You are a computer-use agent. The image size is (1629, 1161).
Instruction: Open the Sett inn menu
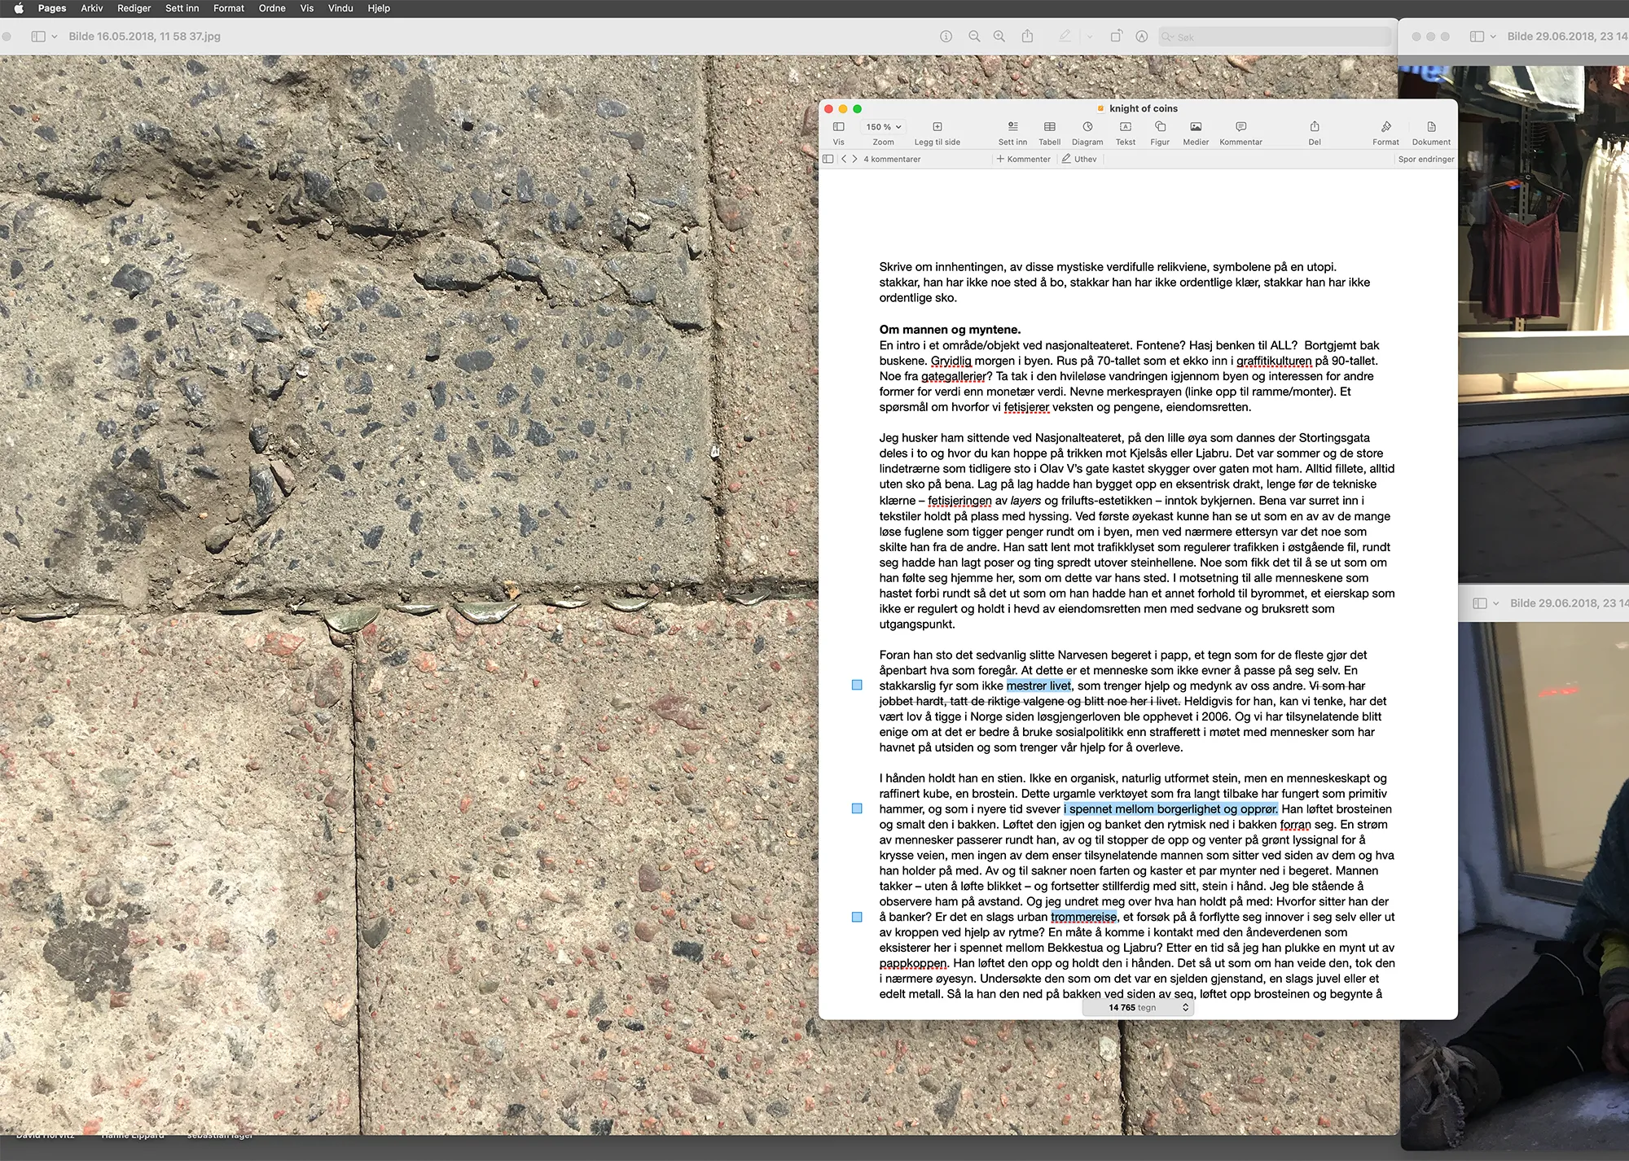182,8
